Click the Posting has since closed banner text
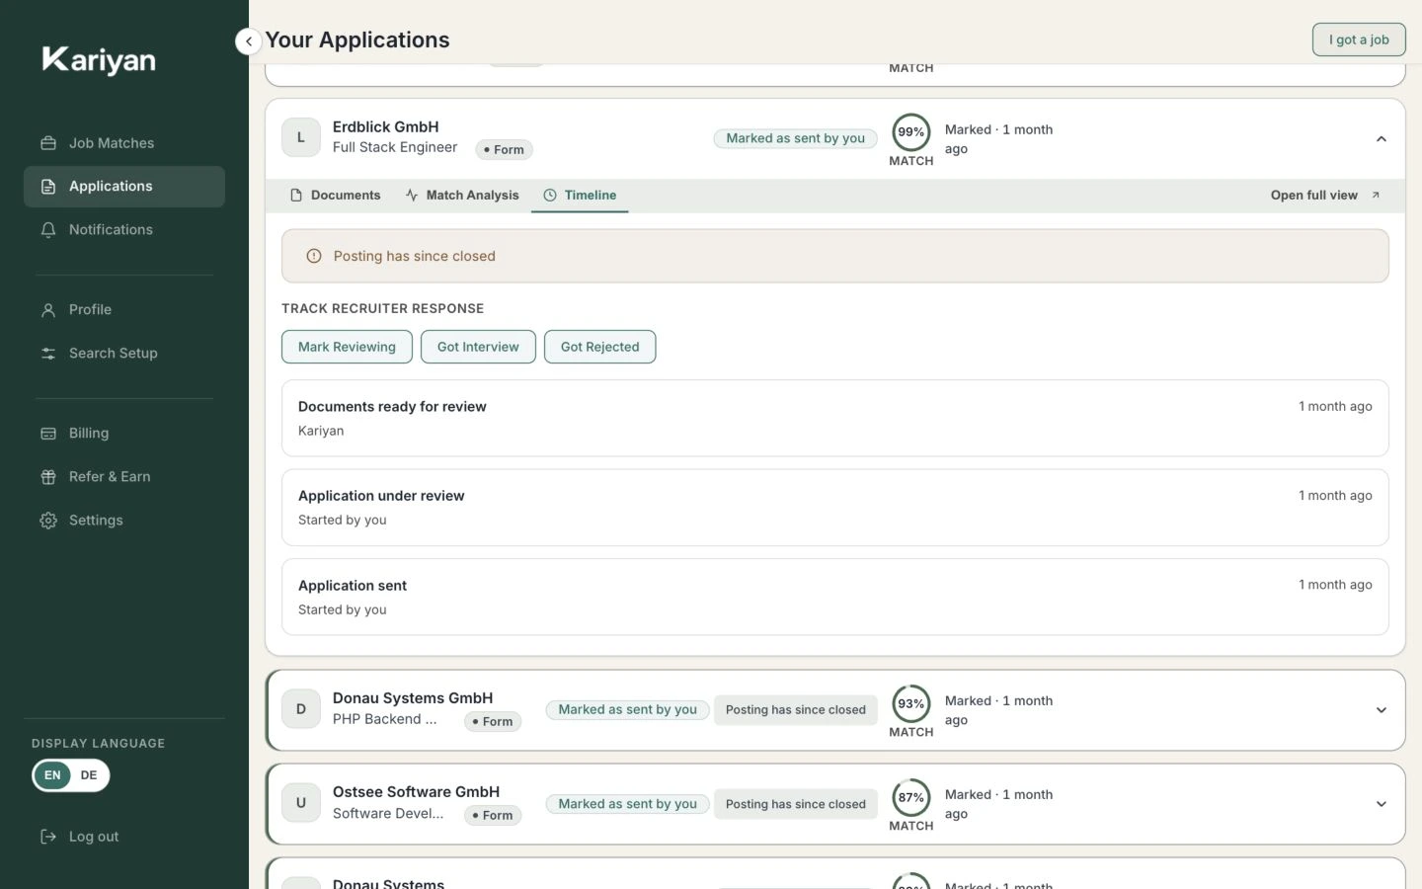Screen dimensions: 1422x889 414,256
